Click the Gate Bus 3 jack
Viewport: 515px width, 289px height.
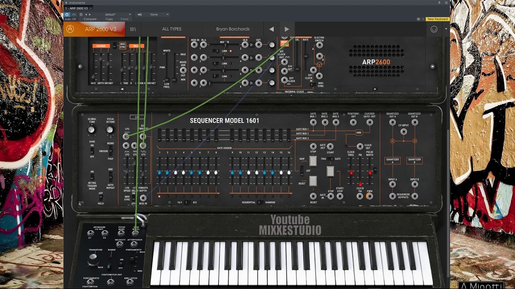(336, 122)
